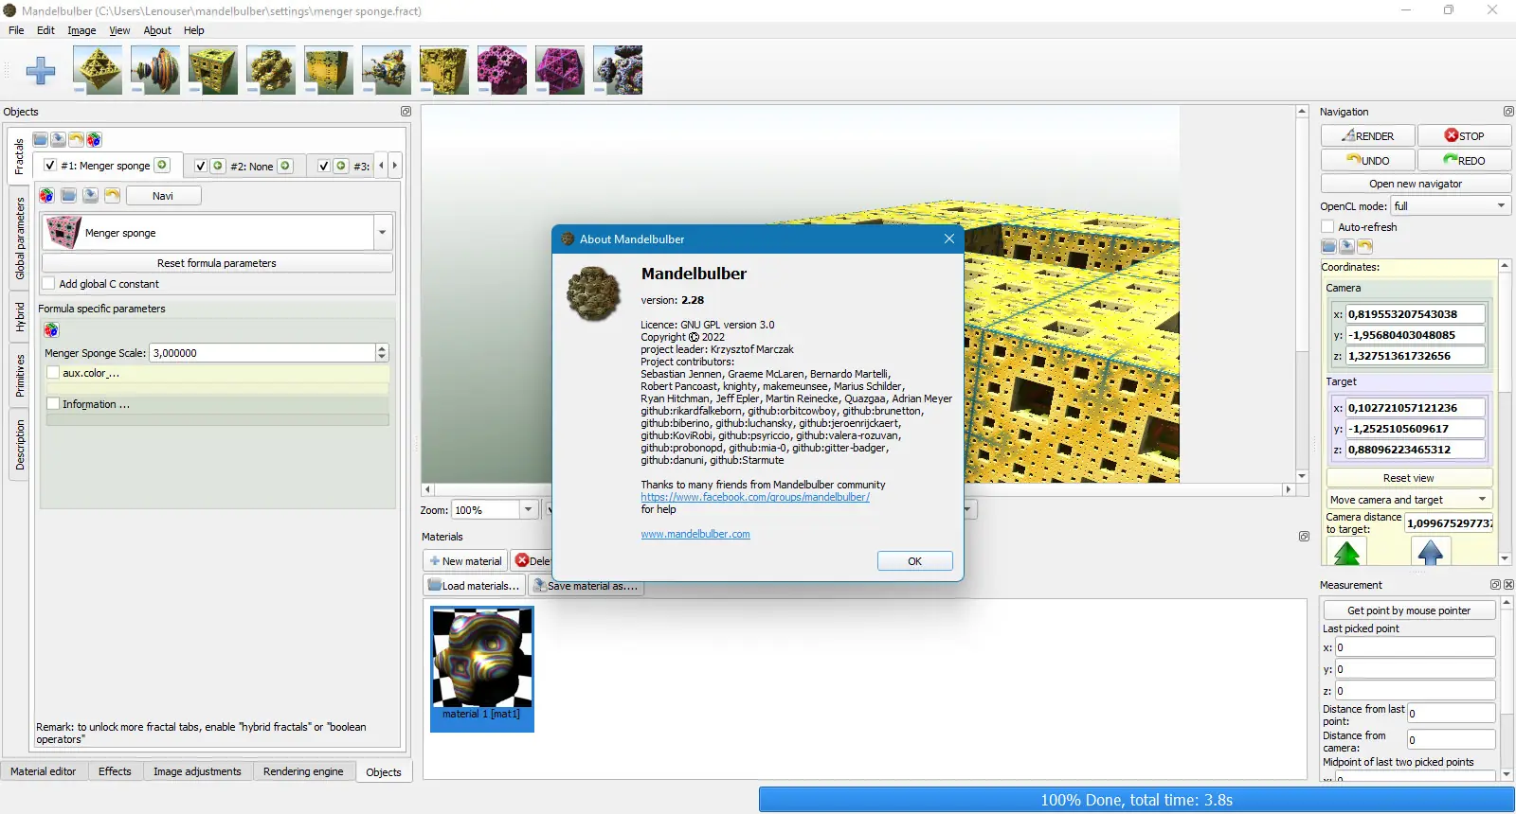The width and height of the screenshot is (1516, 814).
Task: Close the About Mandelbulber dialog
Action: (x=948, y=239)
